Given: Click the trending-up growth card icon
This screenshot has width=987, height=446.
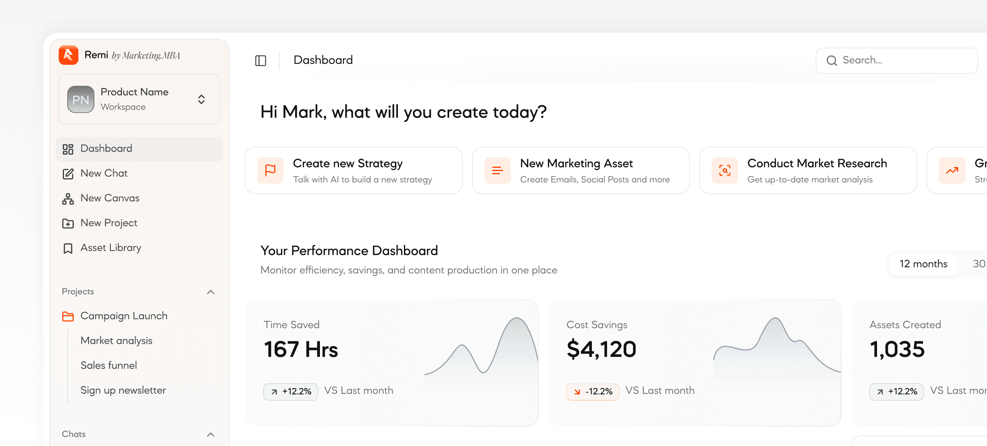Looking at the screenshot, I should 952,170.
